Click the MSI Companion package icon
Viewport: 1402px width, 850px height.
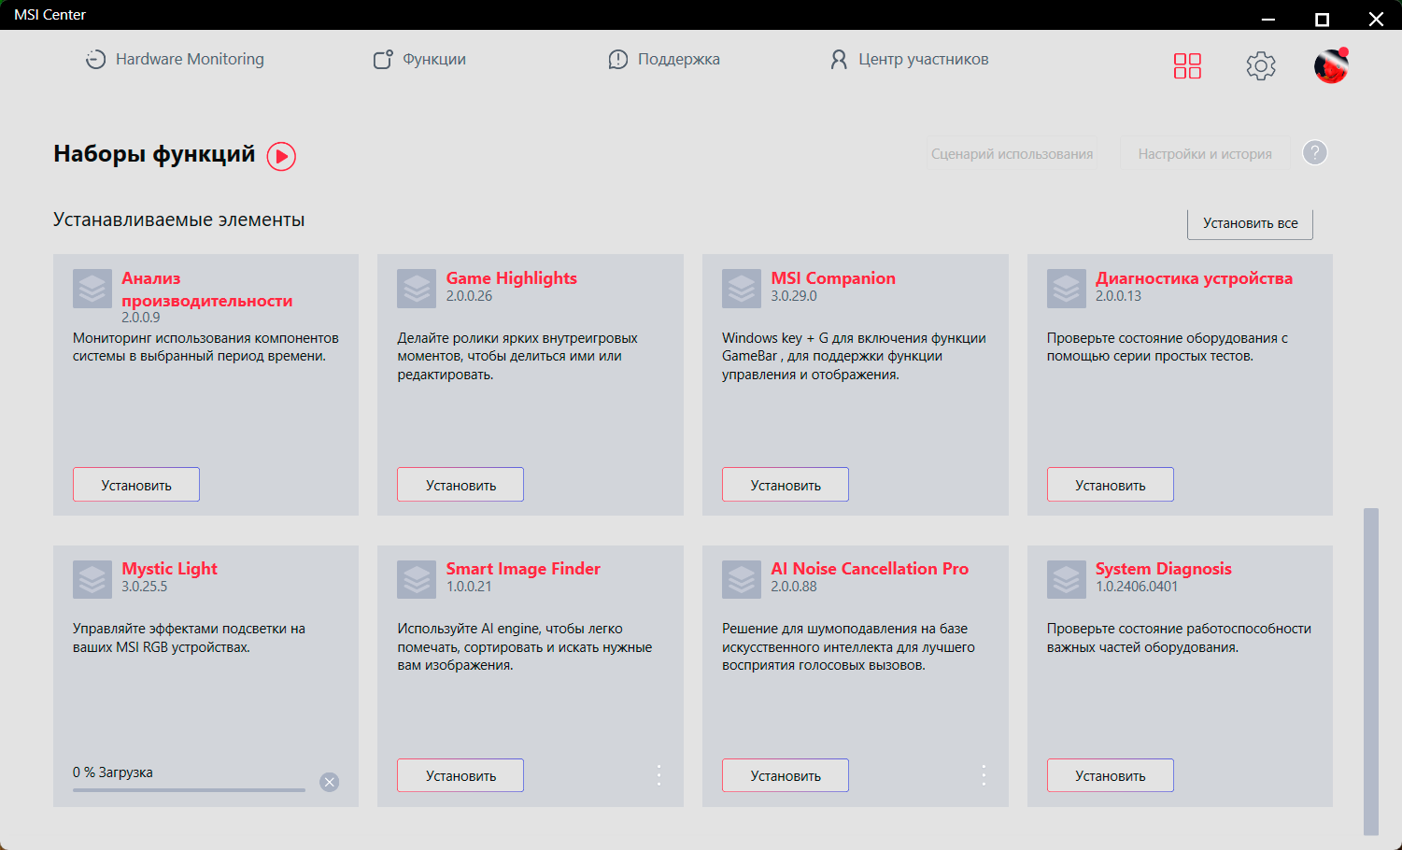tap(742, 289)
